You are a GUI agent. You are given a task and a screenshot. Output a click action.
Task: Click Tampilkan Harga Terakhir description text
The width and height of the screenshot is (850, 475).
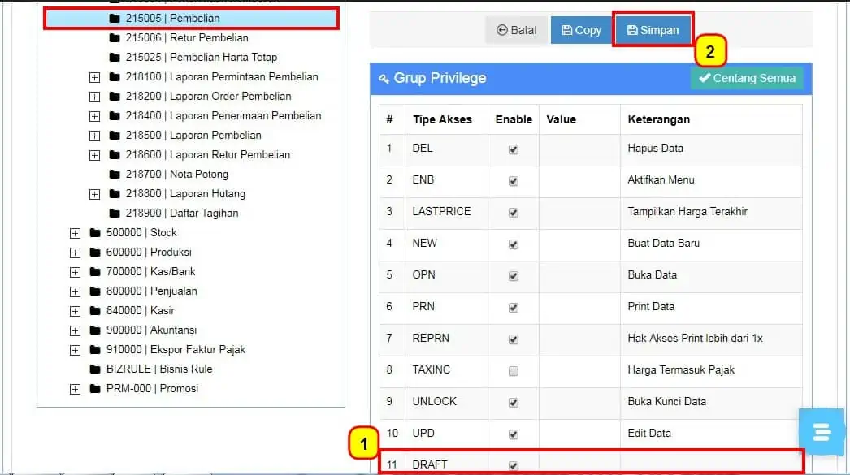(x=687, y=212)
